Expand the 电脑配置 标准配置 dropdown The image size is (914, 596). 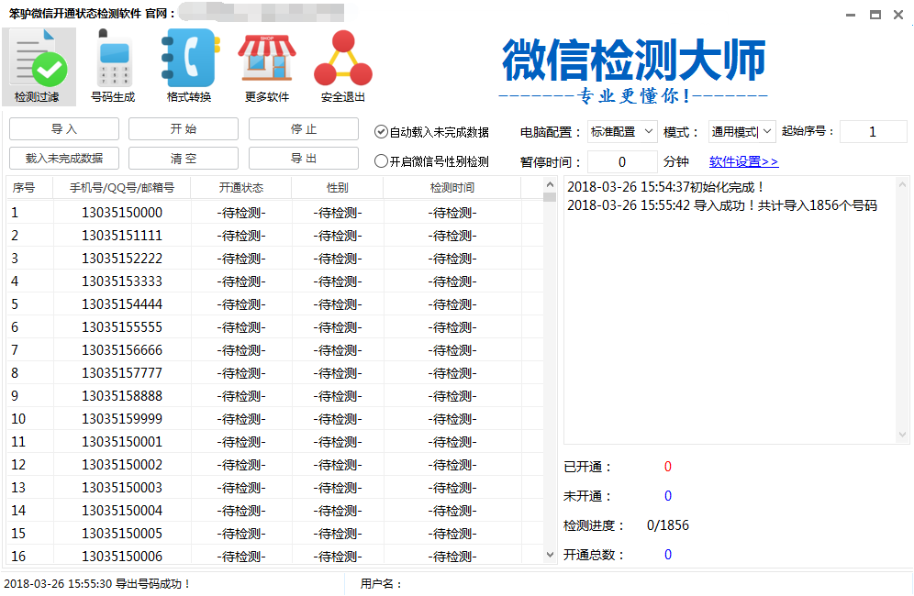622,132
